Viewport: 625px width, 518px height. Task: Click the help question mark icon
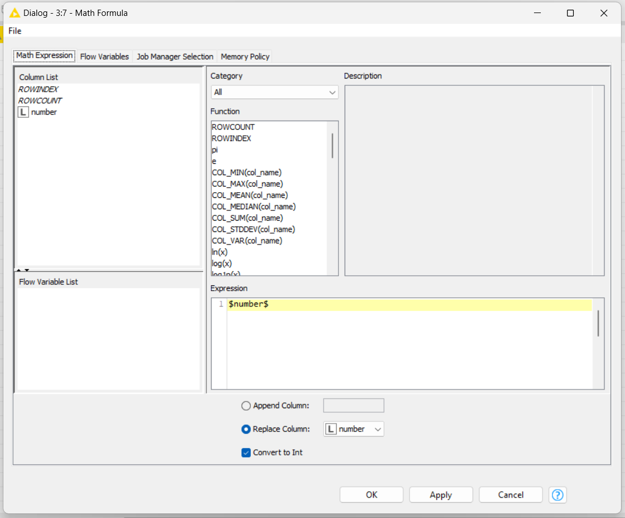[557, 495]
